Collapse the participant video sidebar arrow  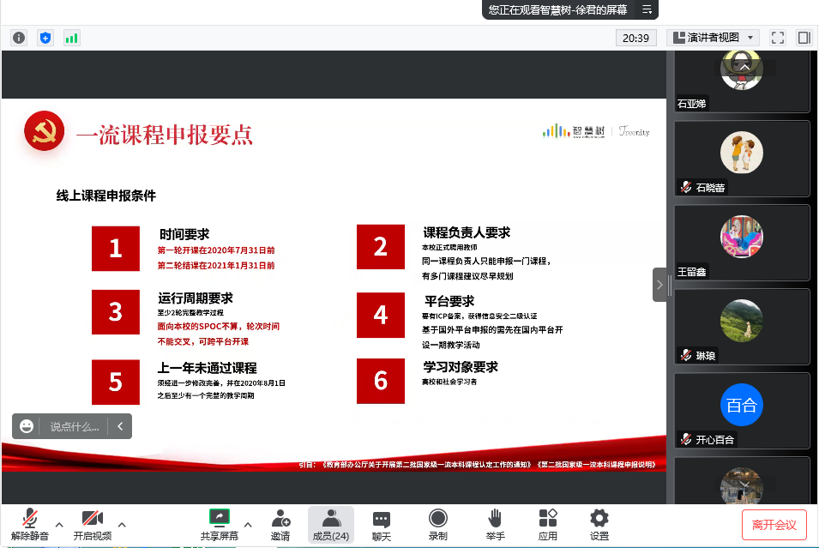(x=659, y=284)
